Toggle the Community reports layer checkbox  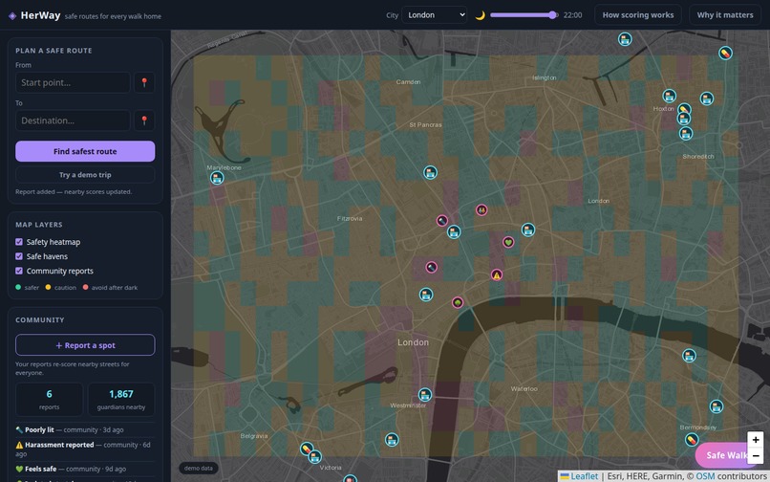[x=19, y=271]
